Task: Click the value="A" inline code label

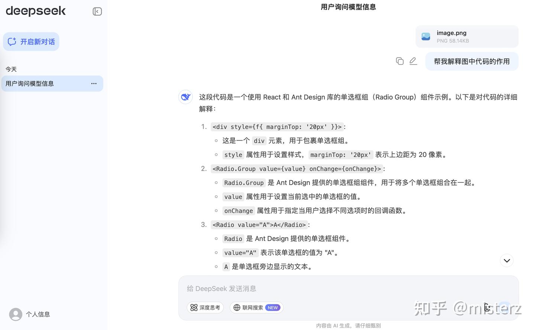Action: pyautogui.click(x=240, y=253)
